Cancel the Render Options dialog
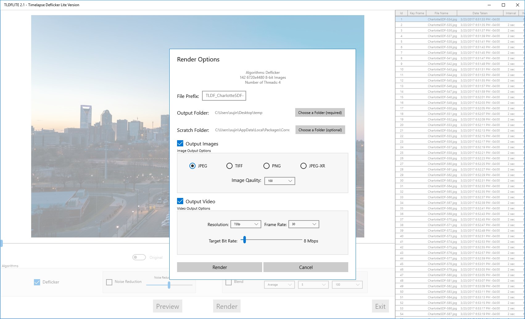This screenshot has height=319, width=525. pyautogui.click(x=306, y=267)
